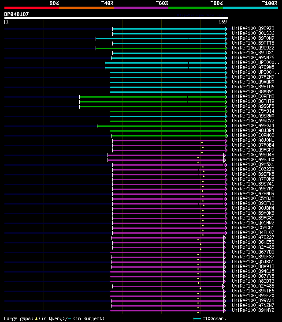Select the UniRef100_C0PN08 label
Image resolution: width=282 pixels, height=322 pixels.
tap(253, 135)
